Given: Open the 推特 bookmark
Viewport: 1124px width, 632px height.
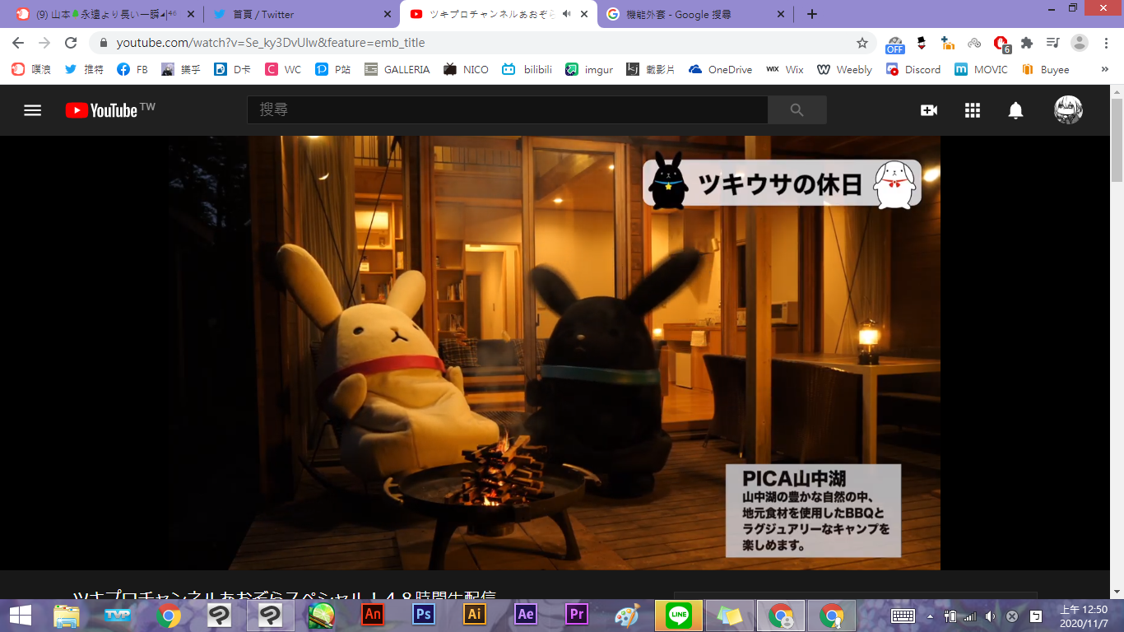Looking at the screenshot, I should pyautogui.click(x=84, y=70).
